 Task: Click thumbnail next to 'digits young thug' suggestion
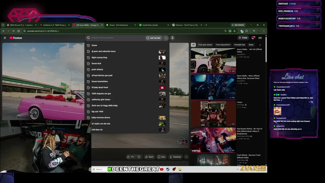click(x=162, y=57)
